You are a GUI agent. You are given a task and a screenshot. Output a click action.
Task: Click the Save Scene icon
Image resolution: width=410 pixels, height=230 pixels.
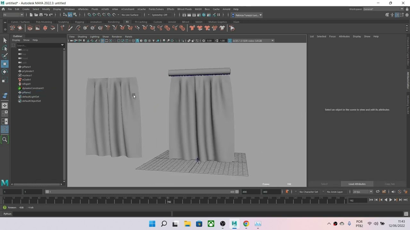pos(41,15)
